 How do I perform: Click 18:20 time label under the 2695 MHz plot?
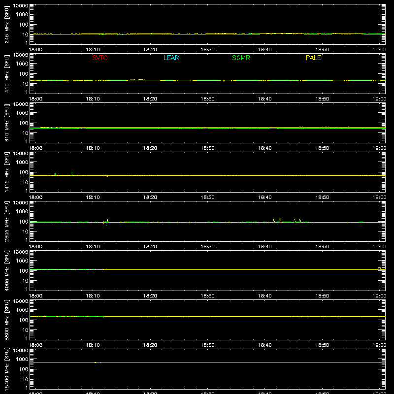click(150, 247)
